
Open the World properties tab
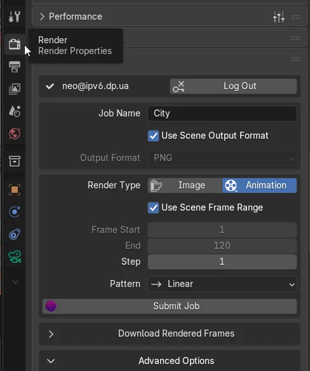[15, 134]
